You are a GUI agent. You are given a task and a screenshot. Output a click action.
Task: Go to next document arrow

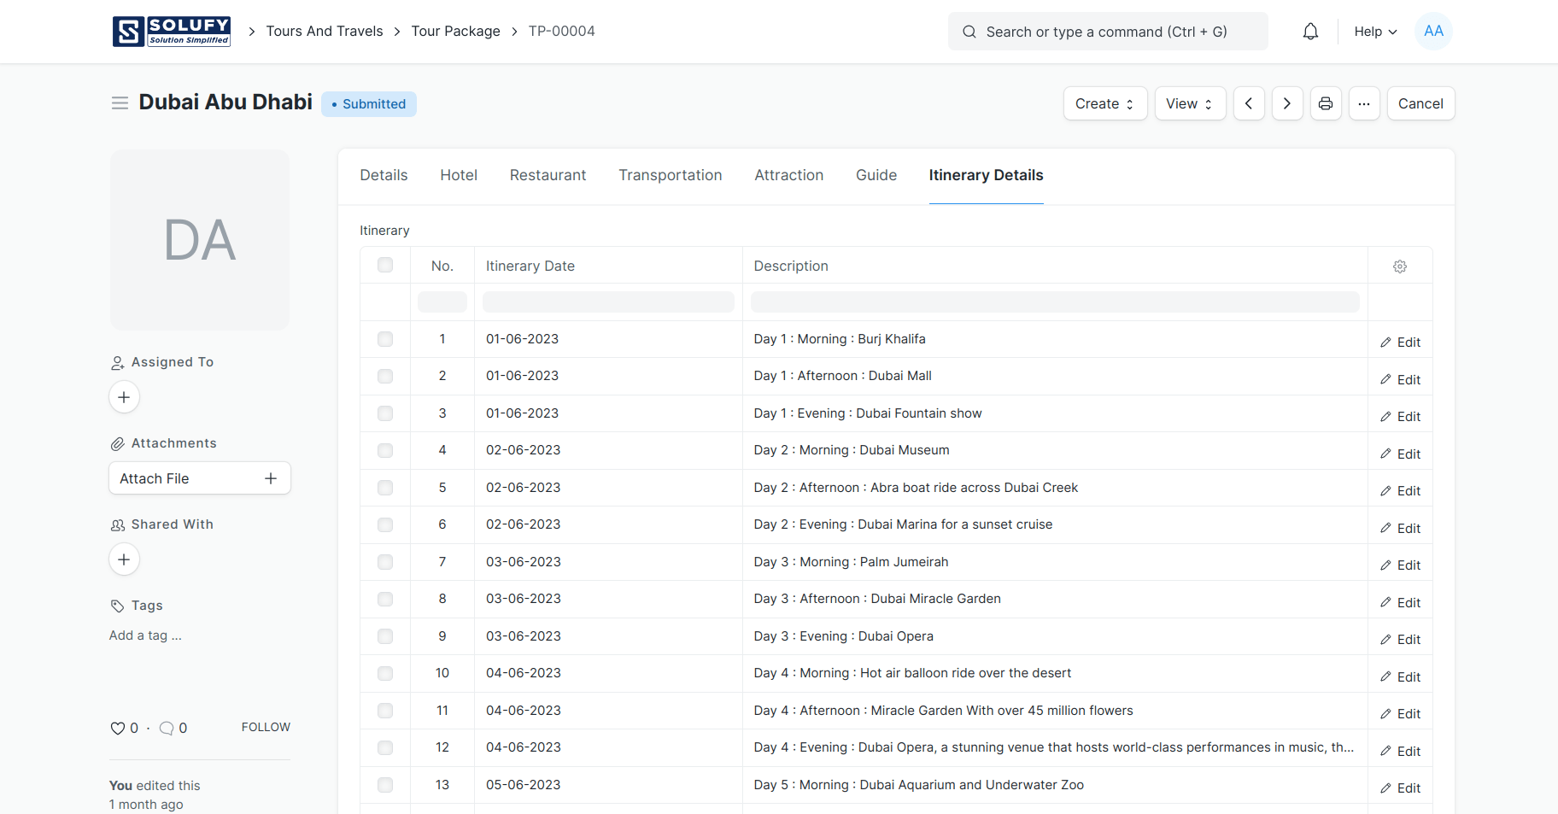pyautogui.click(x=1287, y=103)
